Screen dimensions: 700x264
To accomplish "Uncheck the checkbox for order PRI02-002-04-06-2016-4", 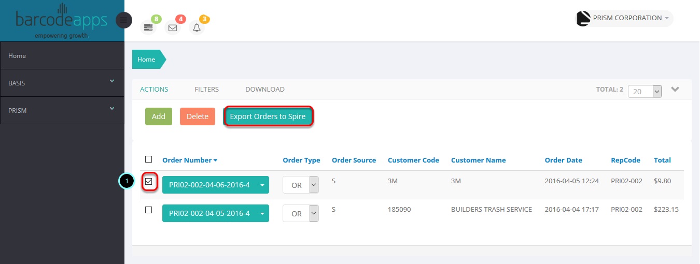I will 149,182.
